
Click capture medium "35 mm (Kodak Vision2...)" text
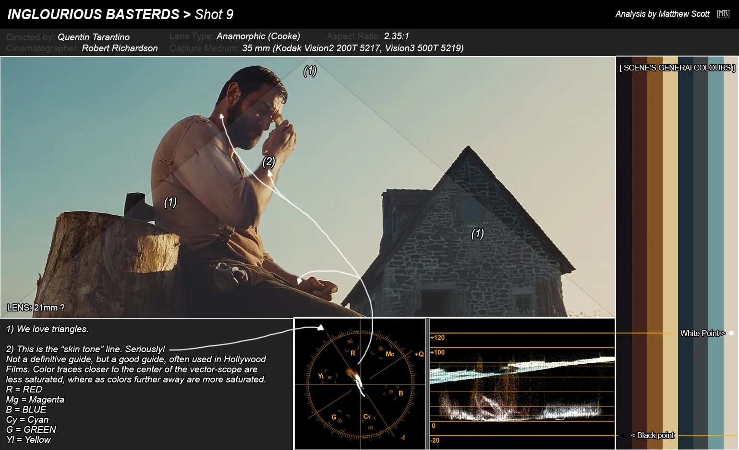353,48
